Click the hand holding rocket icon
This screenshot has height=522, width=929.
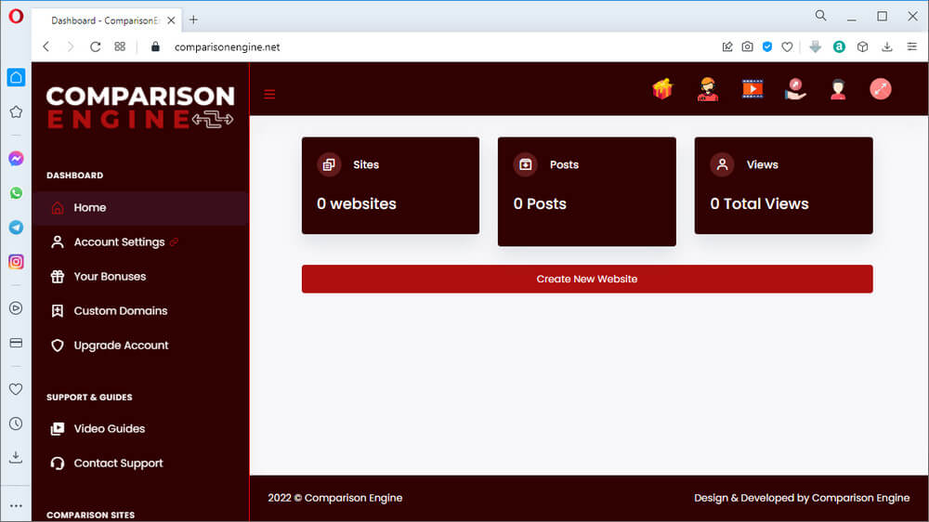[795, 89]
